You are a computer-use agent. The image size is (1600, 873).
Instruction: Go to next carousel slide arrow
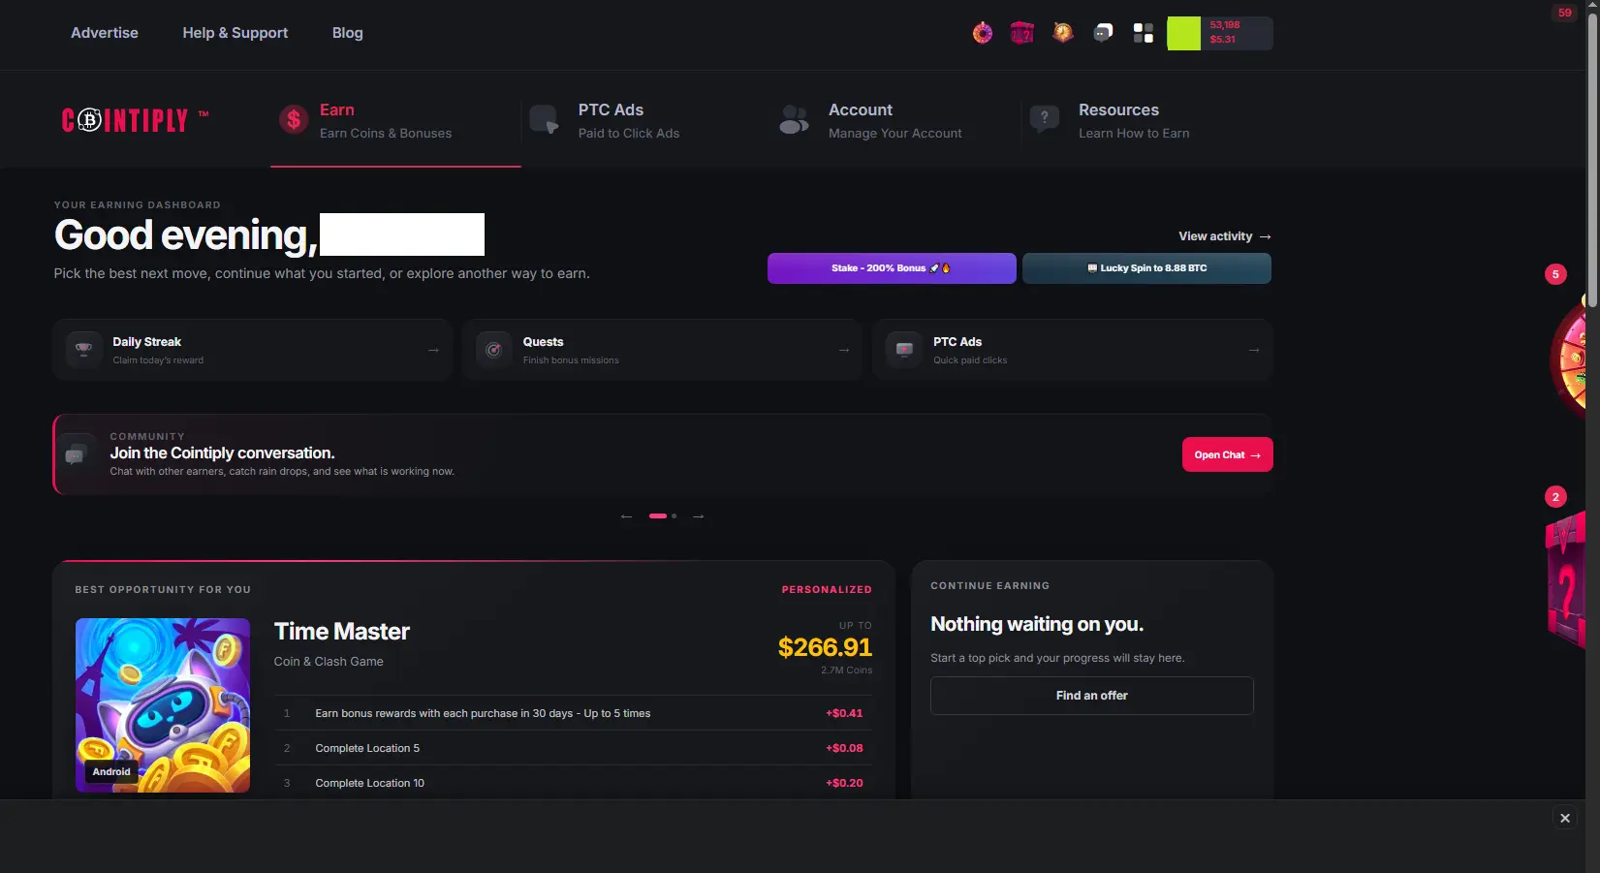698,516
